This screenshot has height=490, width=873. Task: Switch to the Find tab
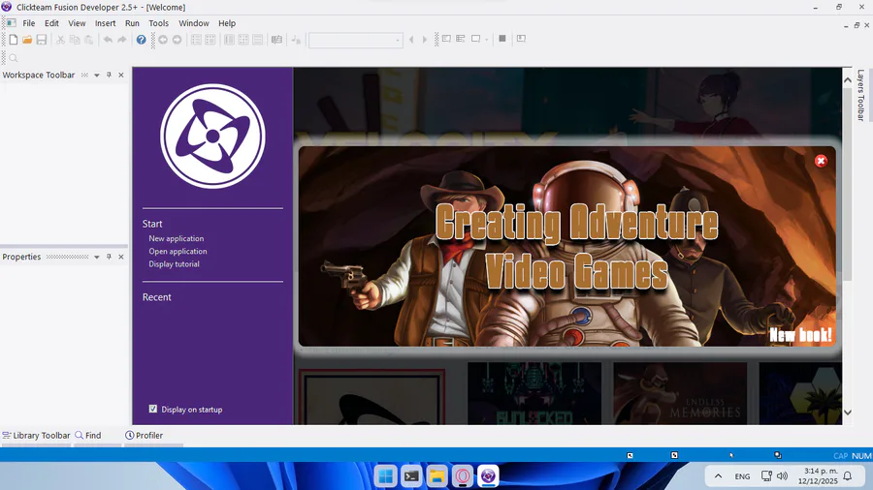click(88, 436)
